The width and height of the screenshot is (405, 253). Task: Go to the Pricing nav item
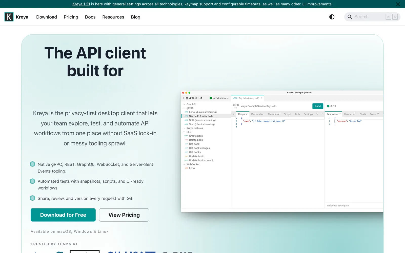point(71,17)
